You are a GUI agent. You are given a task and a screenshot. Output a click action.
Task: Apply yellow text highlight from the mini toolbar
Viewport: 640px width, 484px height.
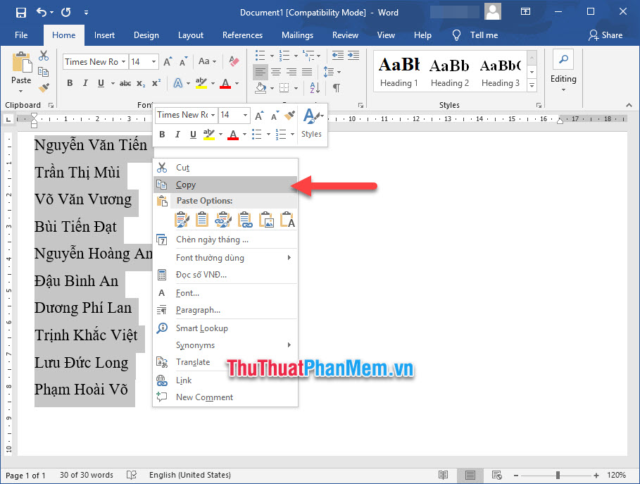click(208, 134)
